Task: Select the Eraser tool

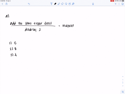Action: tap(62, 4)
